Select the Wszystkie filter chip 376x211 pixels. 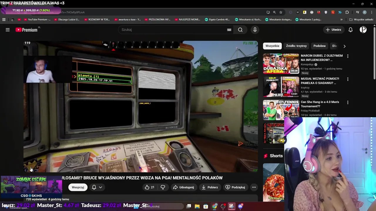[272, 46]
